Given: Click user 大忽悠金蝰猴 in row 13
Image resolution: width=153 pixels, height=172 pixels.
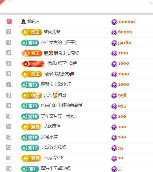Looking at the screenshot, I should click(54, 148).
